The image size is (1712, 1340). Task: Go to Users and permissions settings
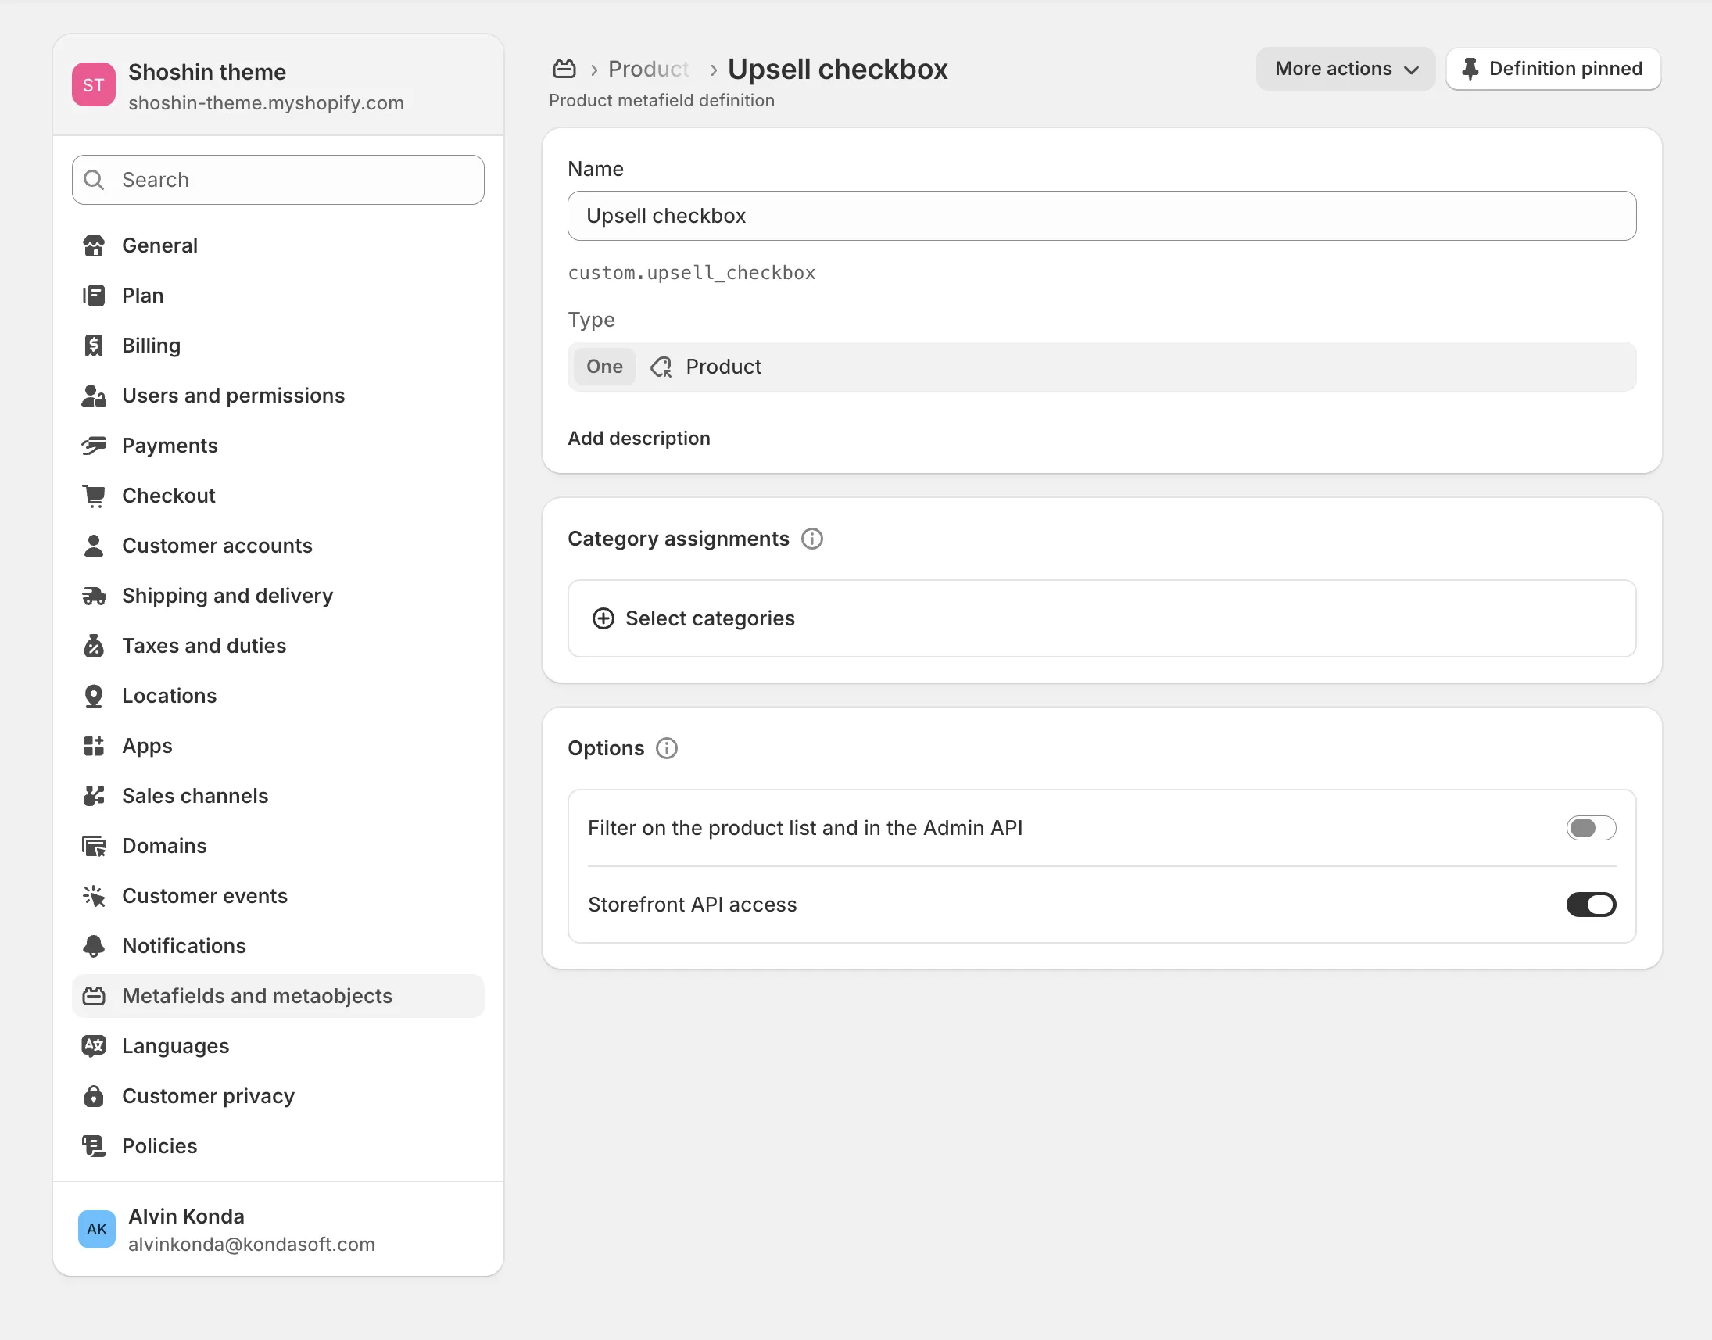click(233, 396)
